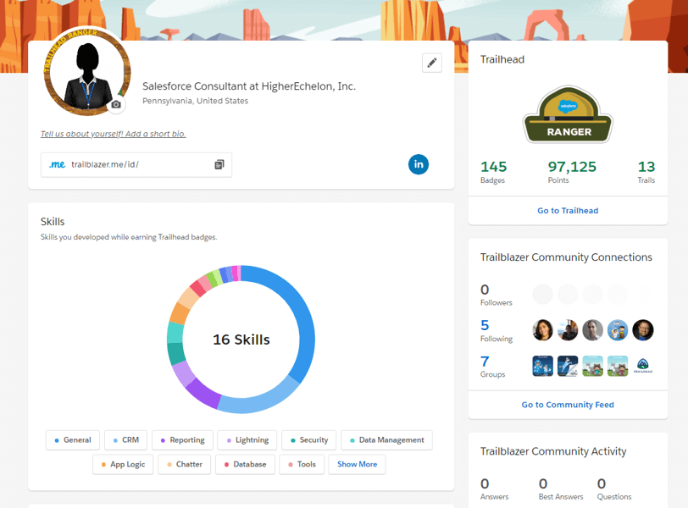The height and width of the screenshot is (508, 688).
Task: Open the fourth group thumbnail
Action: (x=618, y=366)
